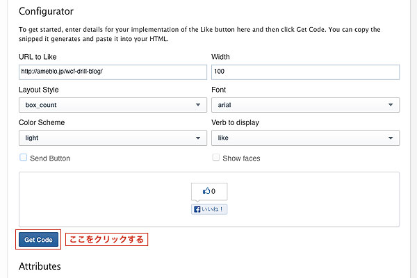Click the Facebook logo on the いいね button
The width and height of the screenshot is (417, 278).
[197, 209]
